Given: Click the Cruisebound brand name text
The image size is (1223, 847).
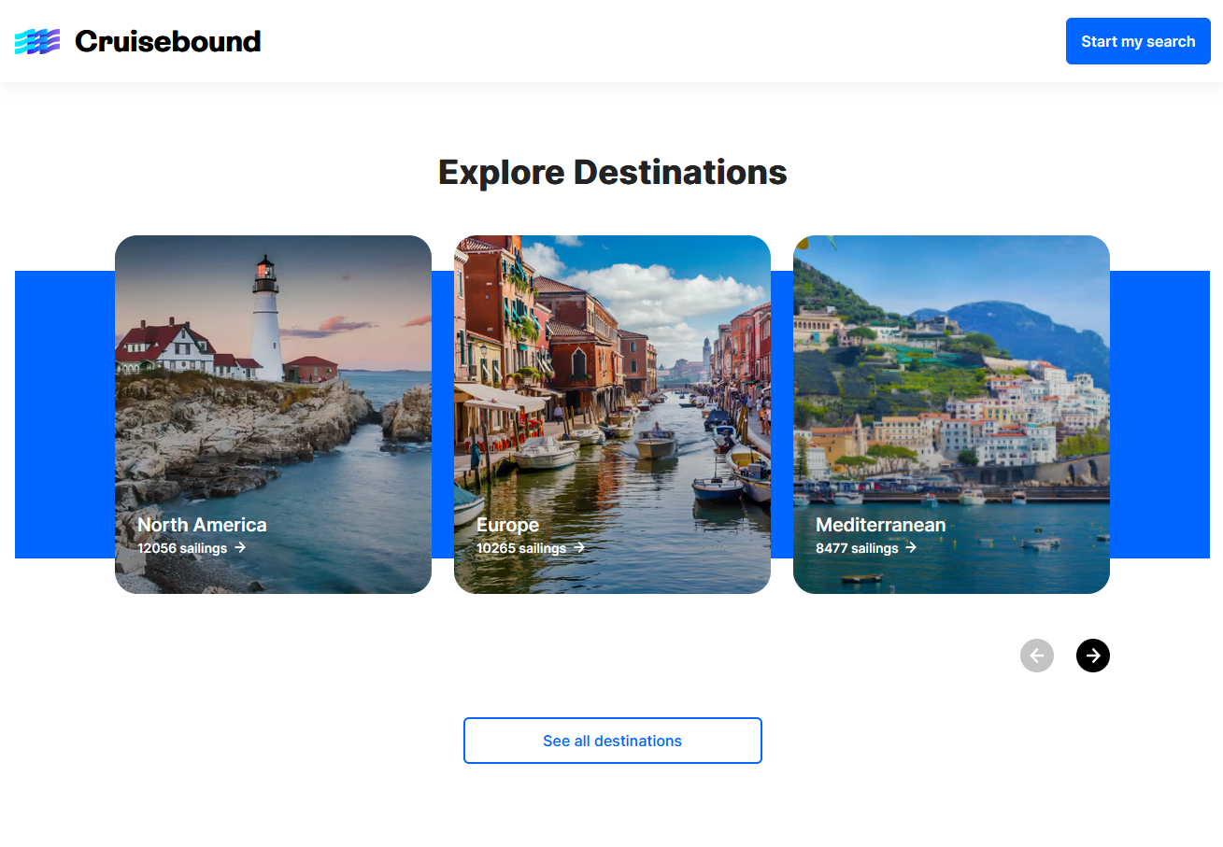Looking at the screenshot, I should point(167,41).
